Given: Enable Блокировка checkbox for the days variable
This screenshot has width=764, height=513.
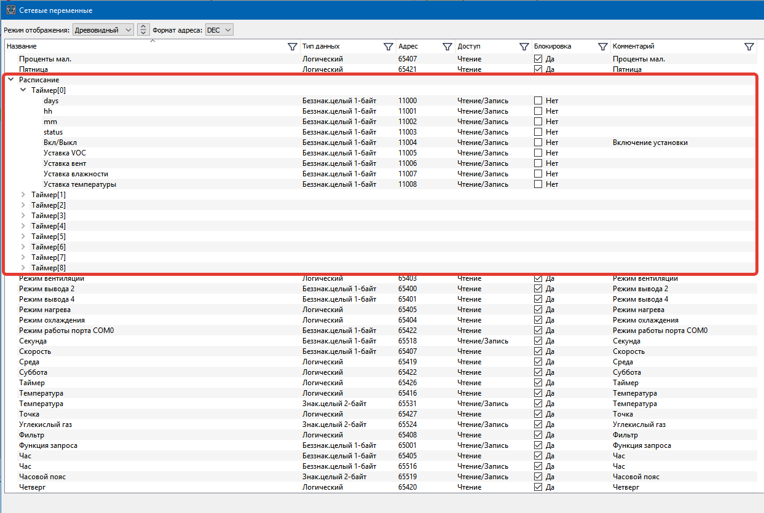Looking at the screenshot, I should point(538,100).
